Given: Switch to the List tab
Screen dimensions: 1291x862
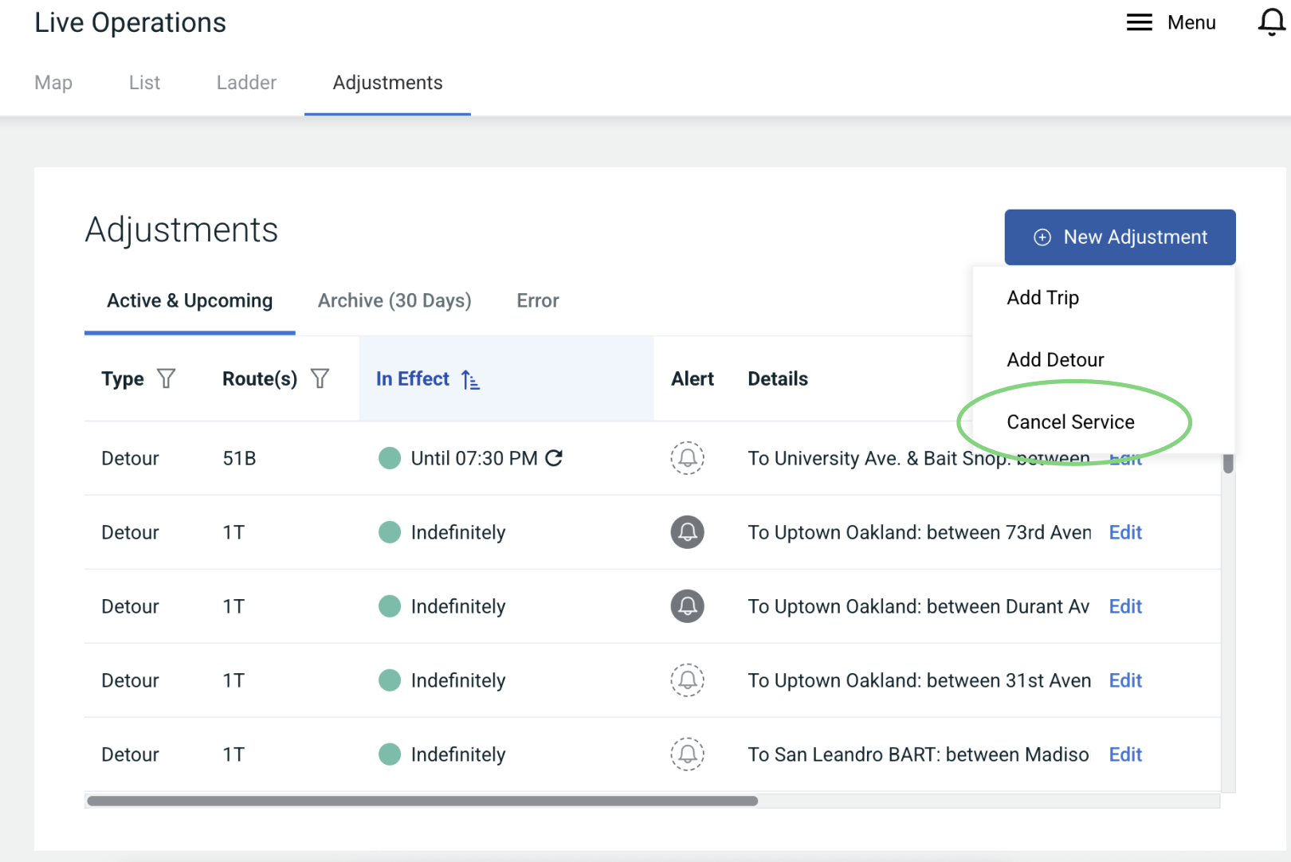Looking at the screenshot, I should tap(144, 83).
